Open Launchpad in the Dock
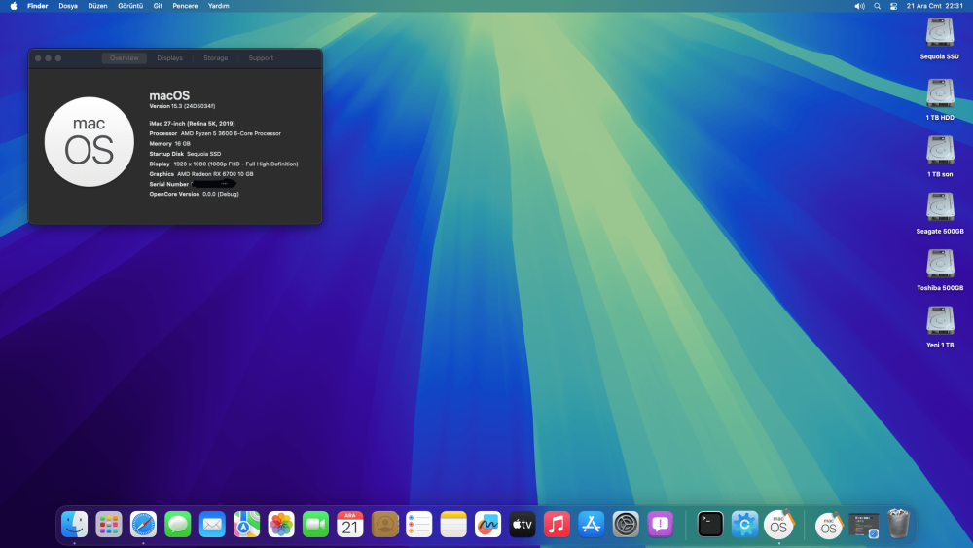This screenshot has width=973, height=548. (109, 525)
